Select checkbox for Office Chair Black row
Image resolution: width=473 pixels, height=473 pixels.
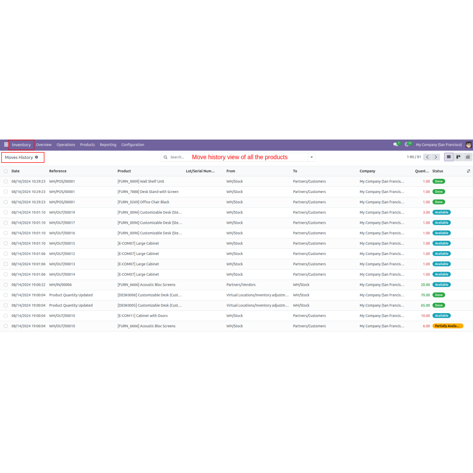6,202
